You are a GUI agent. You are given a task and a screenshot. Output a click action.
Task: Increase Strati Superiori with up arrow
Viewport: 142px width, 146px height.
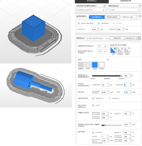[x=108, y=84]
